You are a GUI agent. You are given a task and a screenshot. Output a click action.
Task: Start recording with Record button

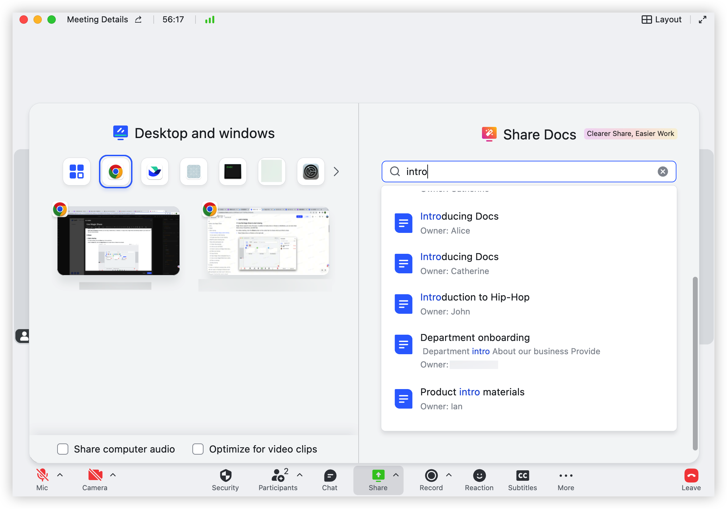431,480
